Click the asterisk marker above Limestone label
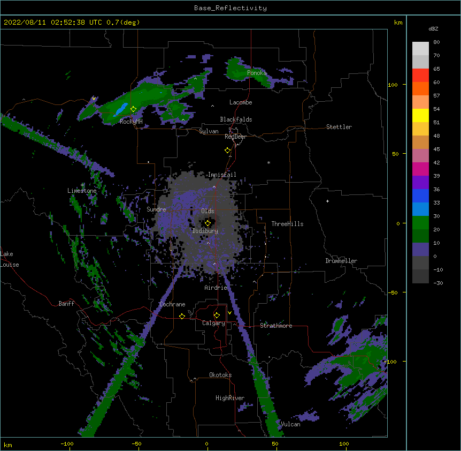 (82, 185)
